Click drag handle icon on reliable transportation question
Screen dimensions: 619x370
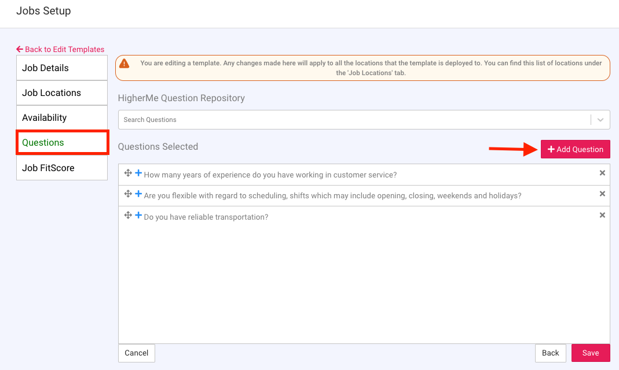pos(128,216)
